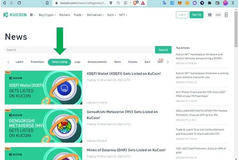
Task: Open top article about Windvane $100M launch
Action: (x=200, y=56)
